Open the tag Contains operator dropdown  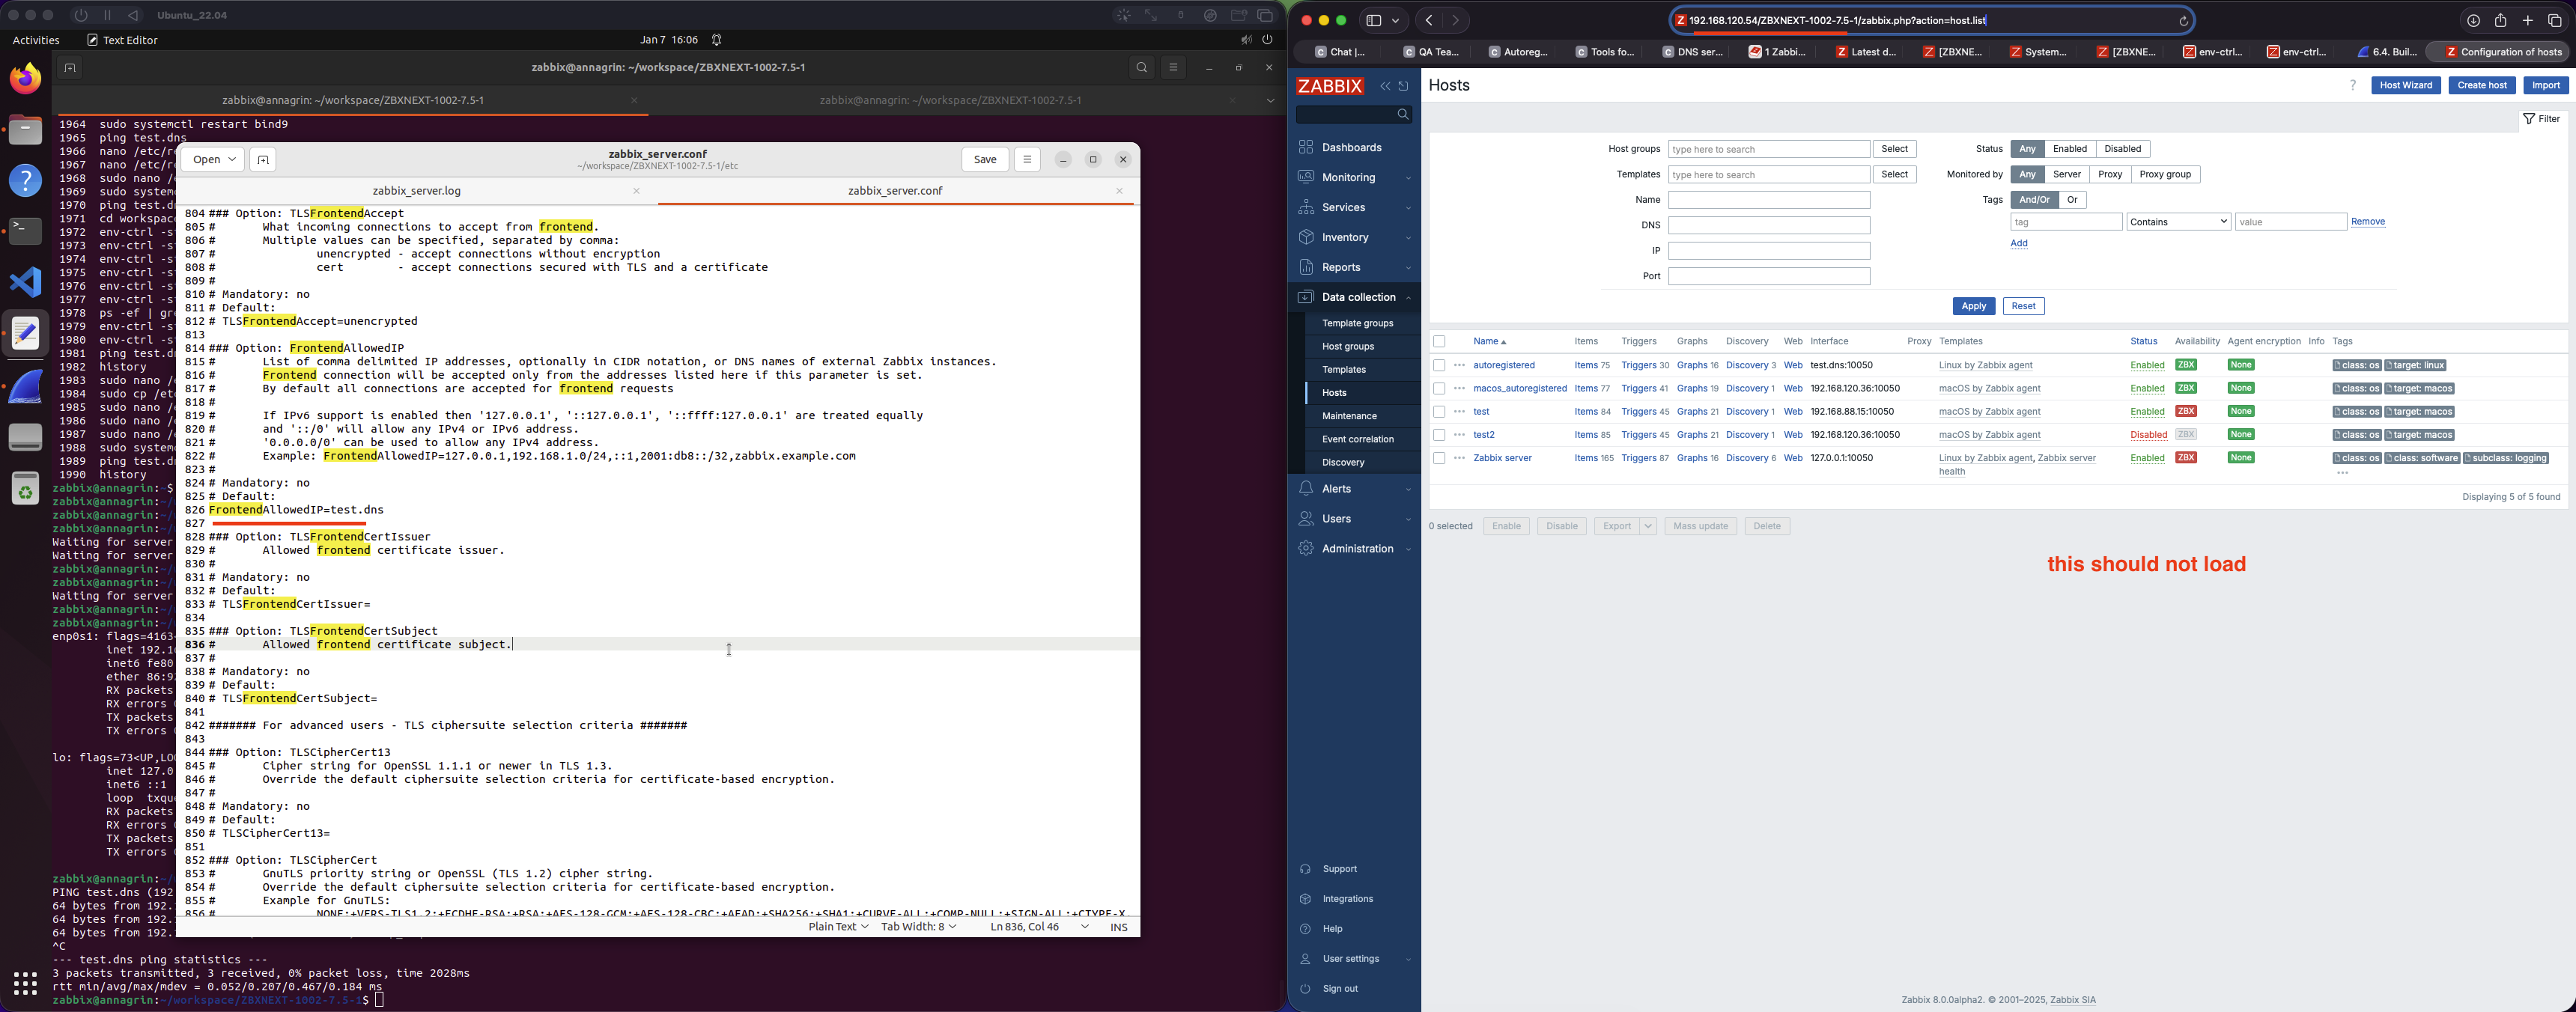point(2178,222)
